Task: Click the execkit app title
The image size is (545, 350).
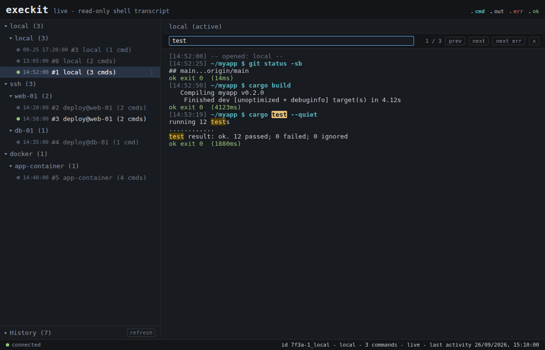Action: click(x=27, y=10)
